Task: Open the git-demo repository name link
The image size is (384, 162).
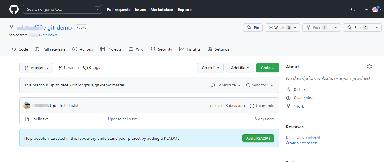Action: [x=59, y=27]
